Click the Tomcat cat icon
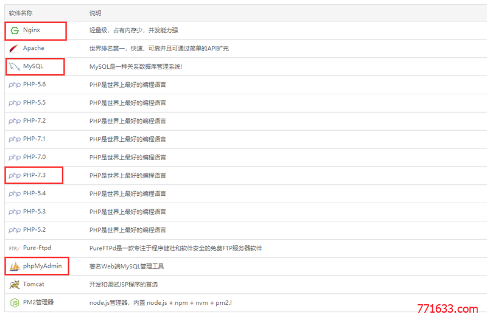 click(x=14, y=284)
